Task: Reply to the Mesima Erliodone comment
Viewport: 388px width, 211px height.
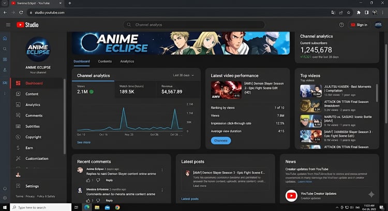Action: [109, 200]
